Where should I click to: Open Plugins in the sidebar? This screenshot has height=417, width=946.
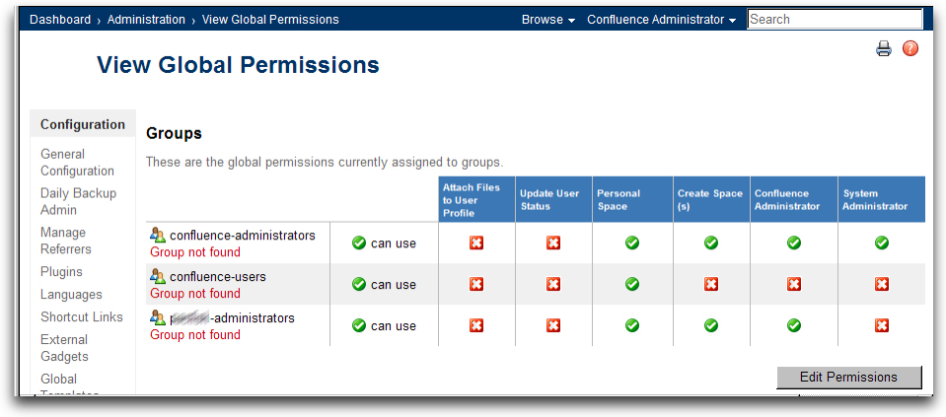(61, 272)
